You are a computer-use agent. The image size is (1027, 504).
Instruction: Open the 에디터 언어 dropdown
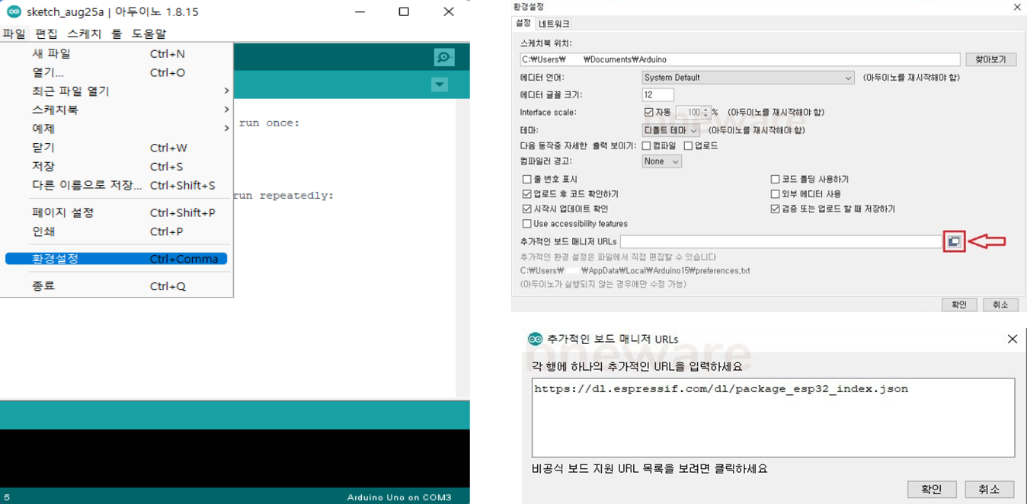747,78
